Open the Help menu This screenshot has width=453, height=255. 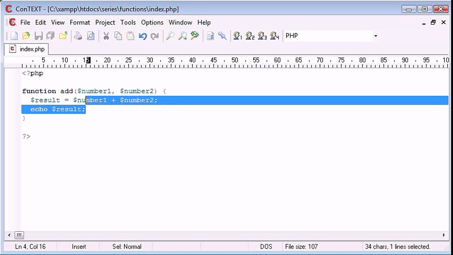pos(204,22)
